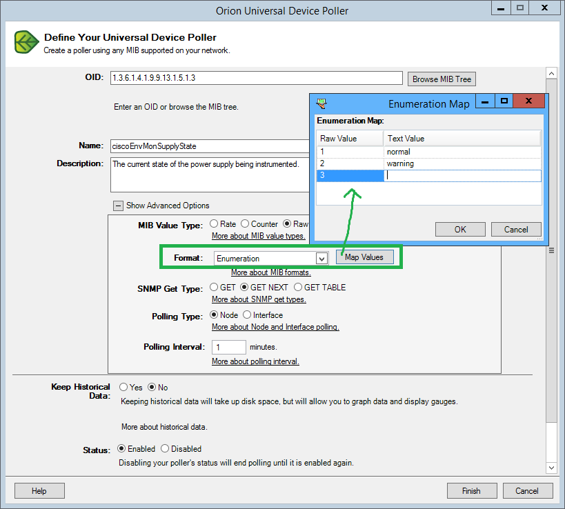Click the Enumeration Map window icon
The width and height of the screenshot is (565, 509).
[x=321, y=103]
